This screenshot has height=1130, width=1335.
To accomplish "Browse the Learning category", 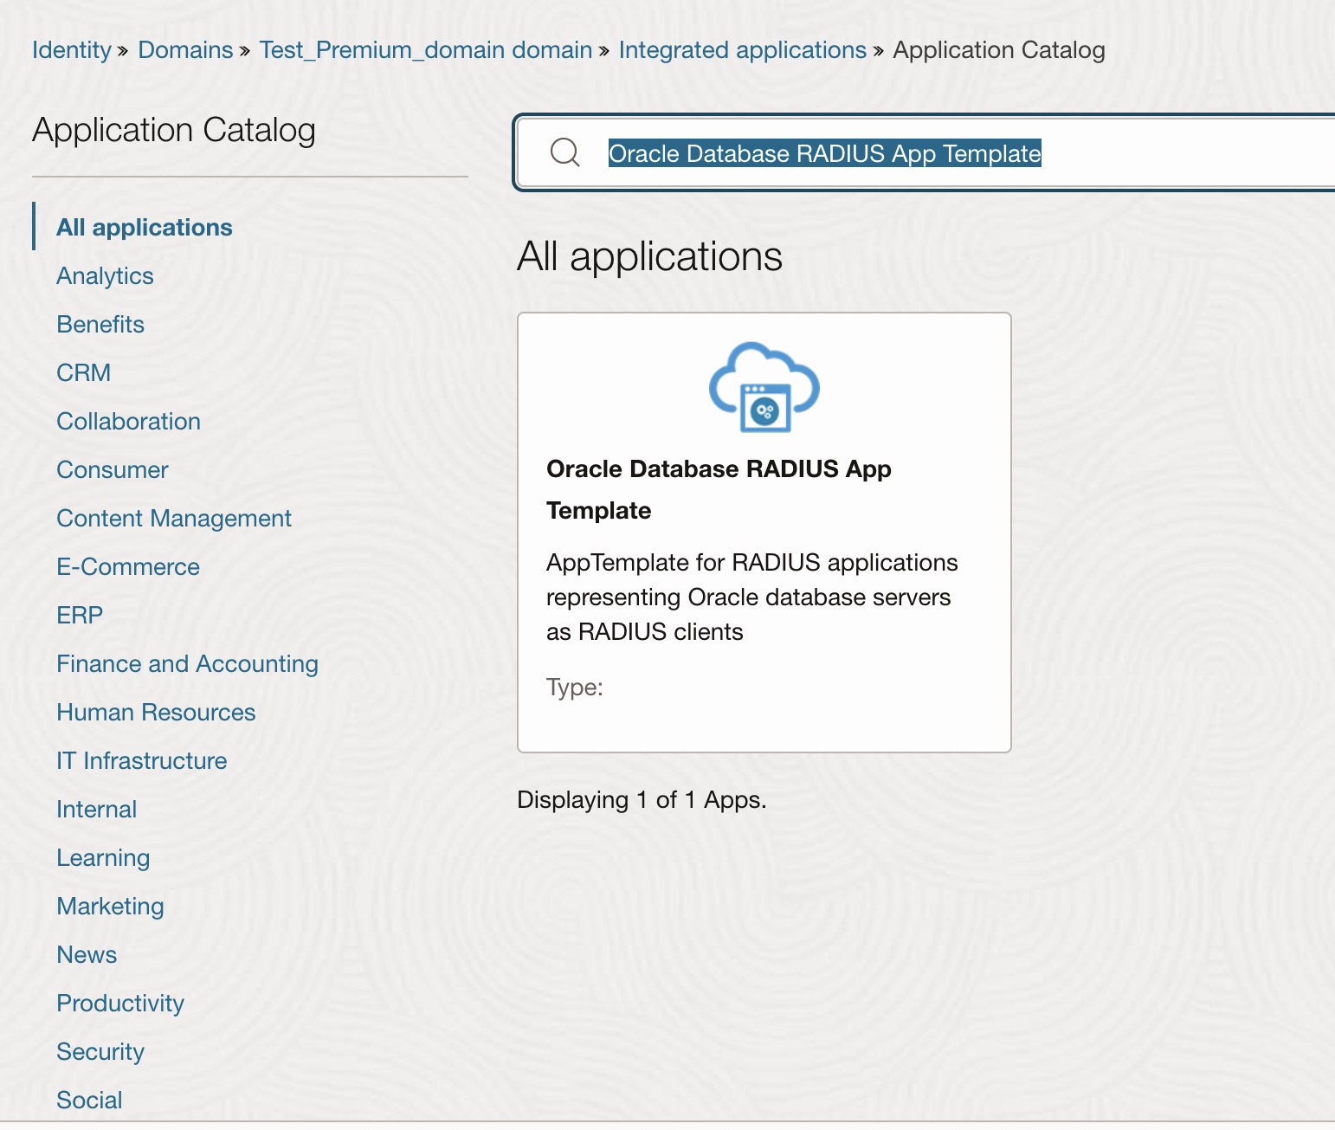I will tap(103, 857).
